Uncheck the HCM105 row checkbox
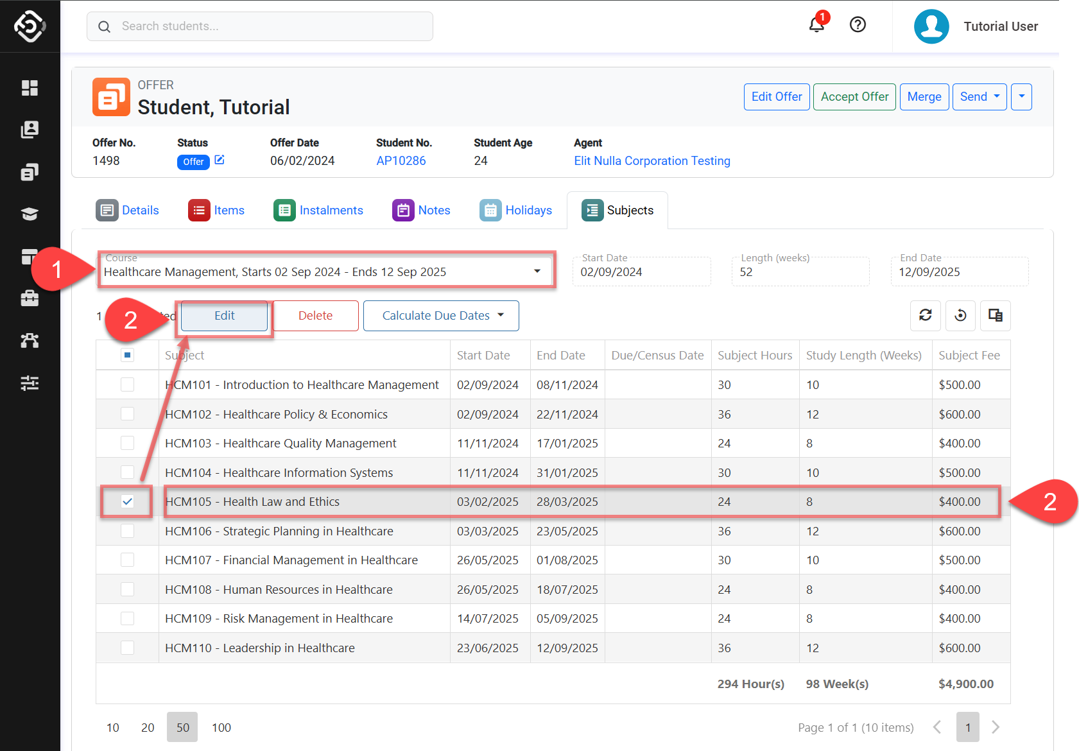This screenshot has height=751, width=1079. tap(128, 501)
